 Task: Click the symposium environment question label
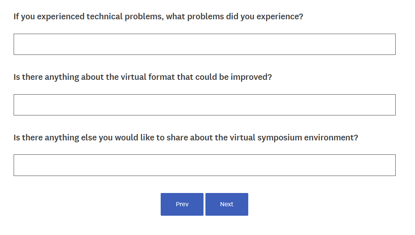(186, 138)
